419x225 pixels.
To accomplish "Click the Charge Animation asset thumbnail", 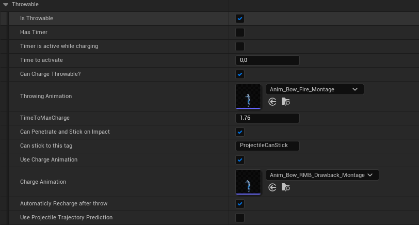I will tap(248, 182).
